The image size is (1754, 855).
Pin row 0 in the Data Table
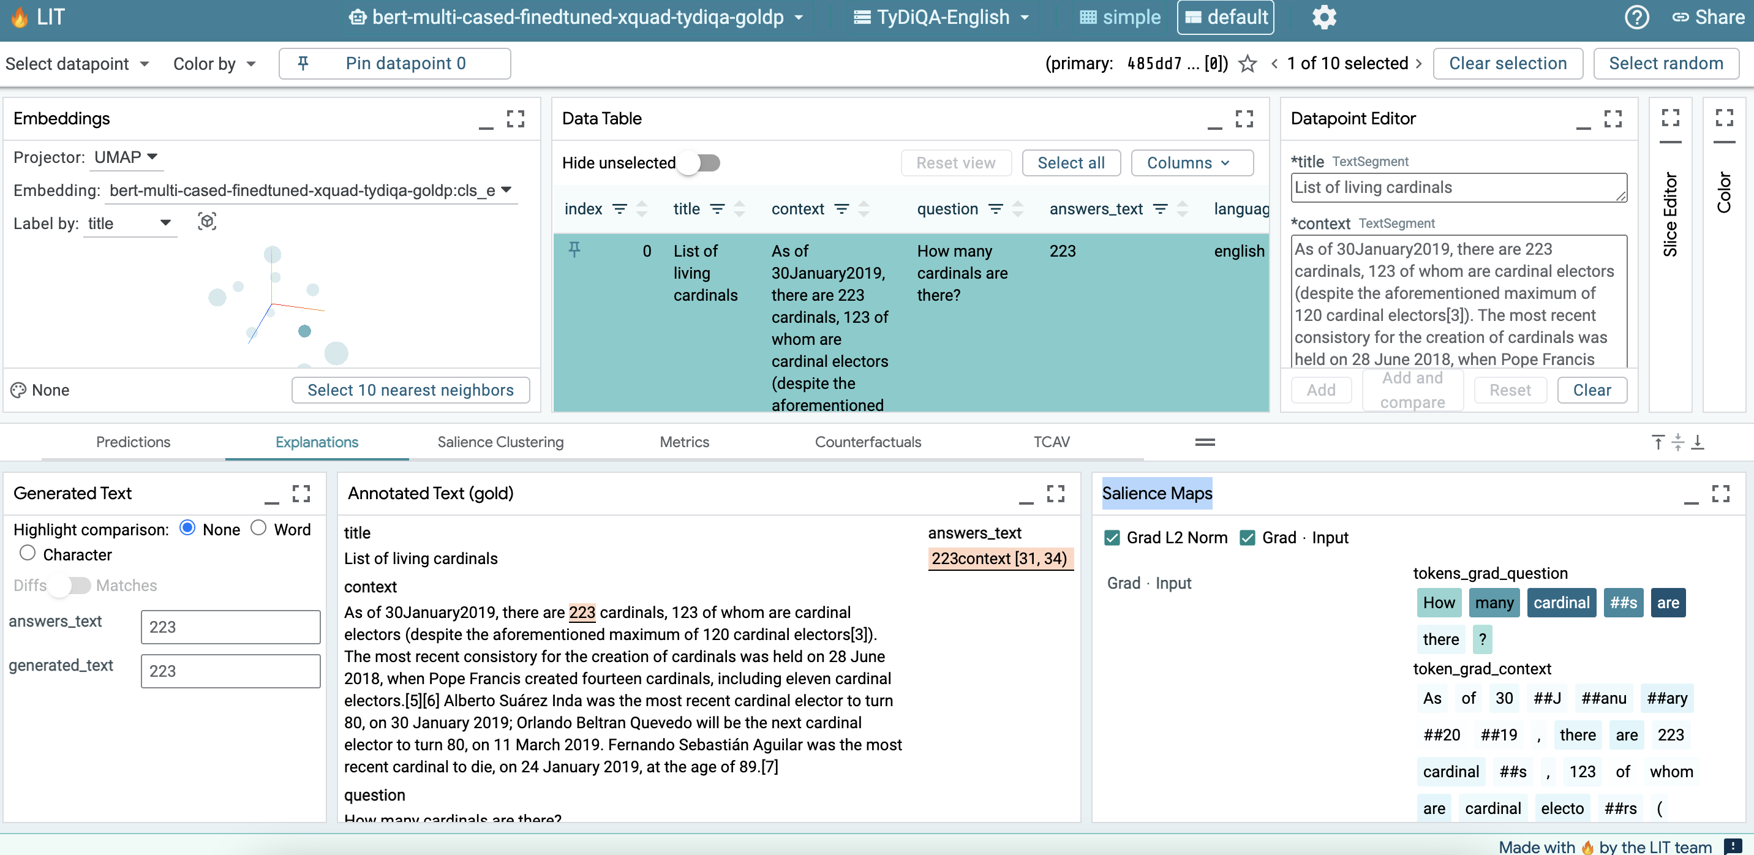(574, 250)
